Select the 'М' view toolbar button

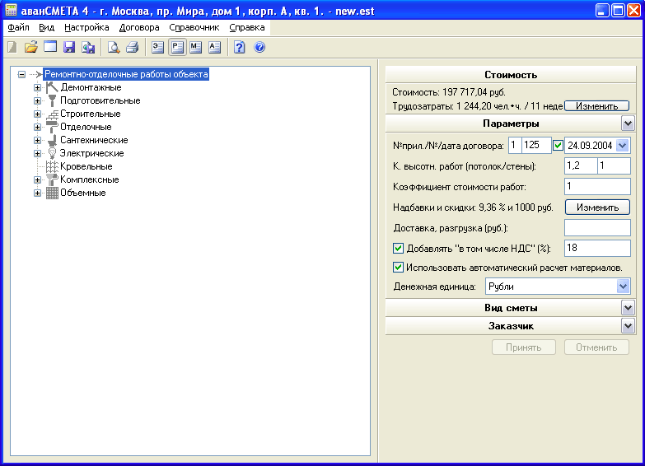point(195,47)
